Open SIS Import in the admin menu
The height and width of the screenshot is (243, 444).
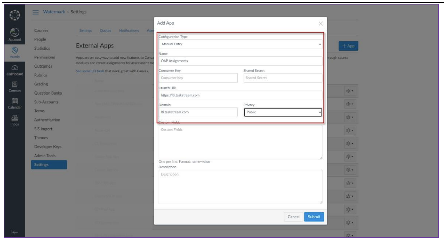43,129
